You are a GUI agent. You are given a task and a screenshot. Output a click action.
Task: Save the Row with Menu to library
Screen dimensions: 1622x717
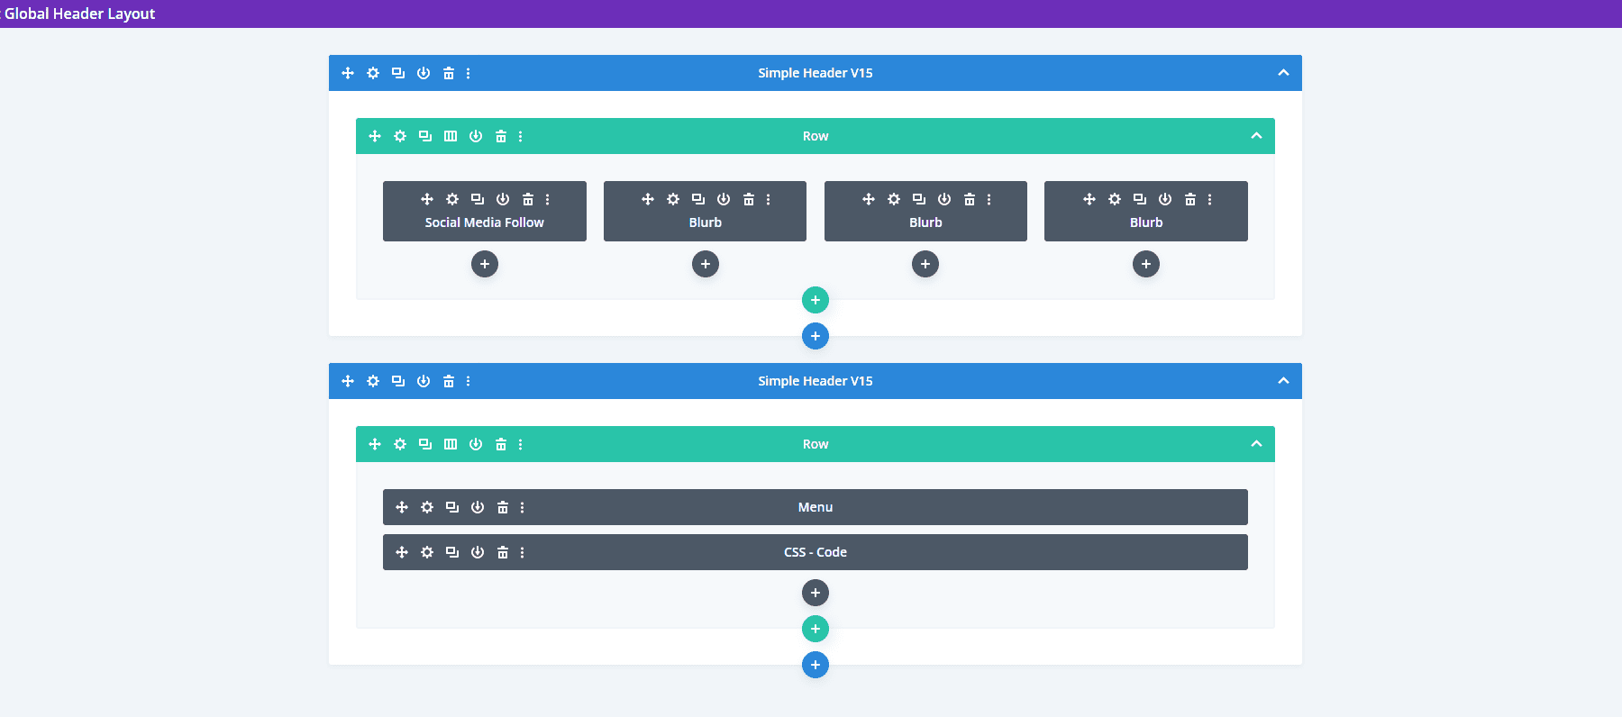pos(476,444)
